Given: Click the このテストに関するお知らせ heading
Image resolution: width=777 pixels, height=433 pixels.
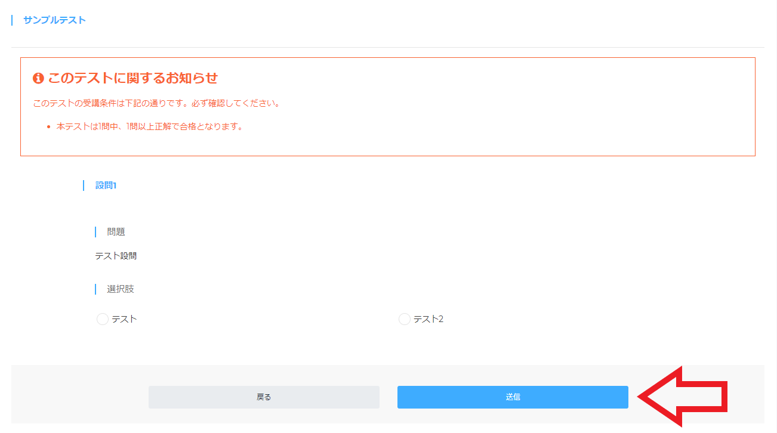Looking at the screenshot, I should tap(132, 78).
